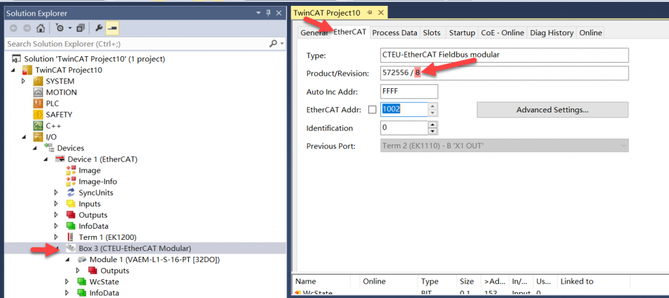Toggle the Preview Selected Items highlighted icon

112,29
